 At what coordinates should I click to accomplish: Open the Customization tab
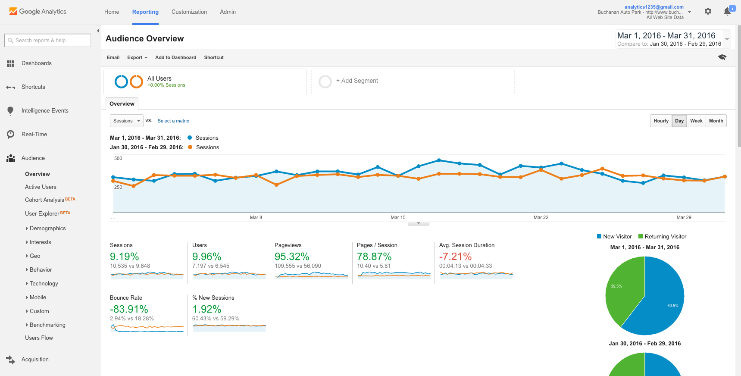tap(189, 12)
